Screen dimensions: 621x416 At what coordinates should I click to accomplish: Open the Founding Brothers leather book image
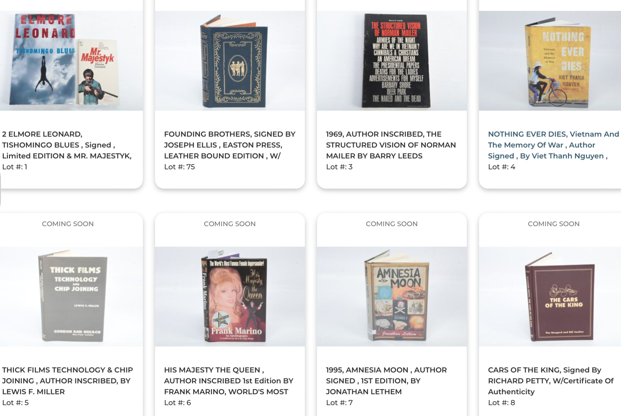coord(230,61)
